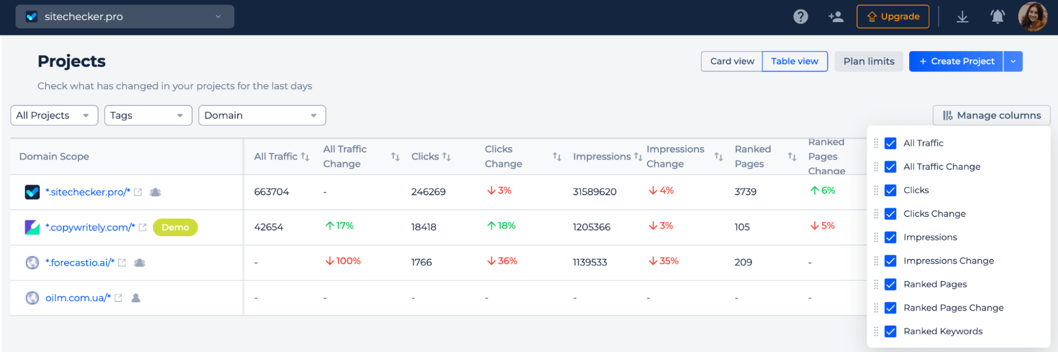The image size is (1058, 352).
Task: Click the Domain Scope column header
Action: (x=54, y=157)
